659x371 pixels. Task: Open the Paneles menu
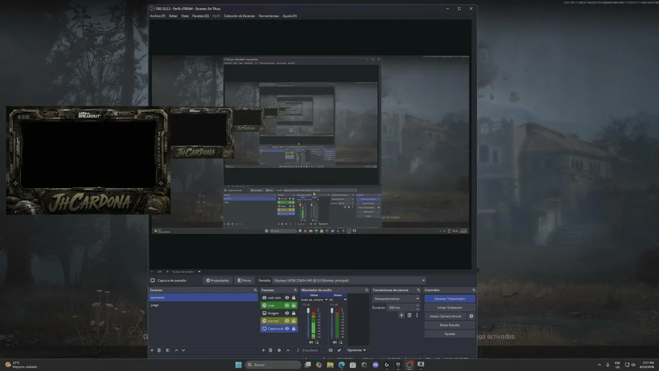(x=201, y=16)
